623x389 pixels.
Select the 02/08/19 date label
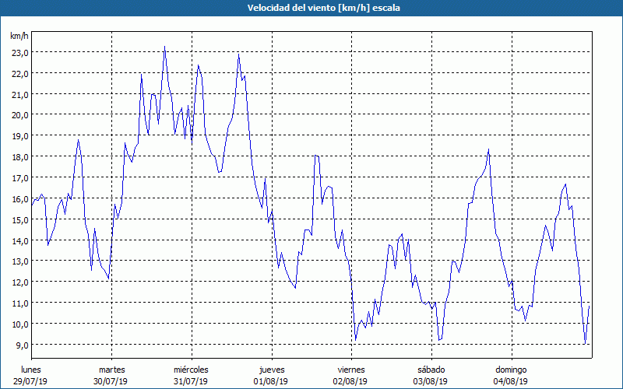(x=350, y=381)
